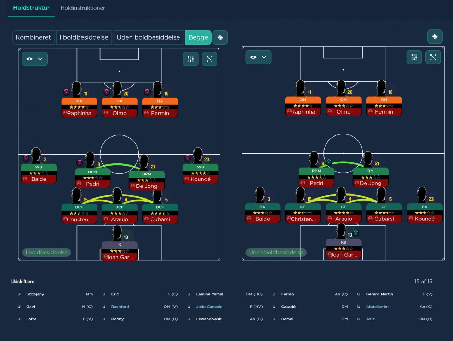The height and width of the screenshot is (341, 453).
Task: Open substitute Aziz's profile link
Action: (x=370, y=319)
